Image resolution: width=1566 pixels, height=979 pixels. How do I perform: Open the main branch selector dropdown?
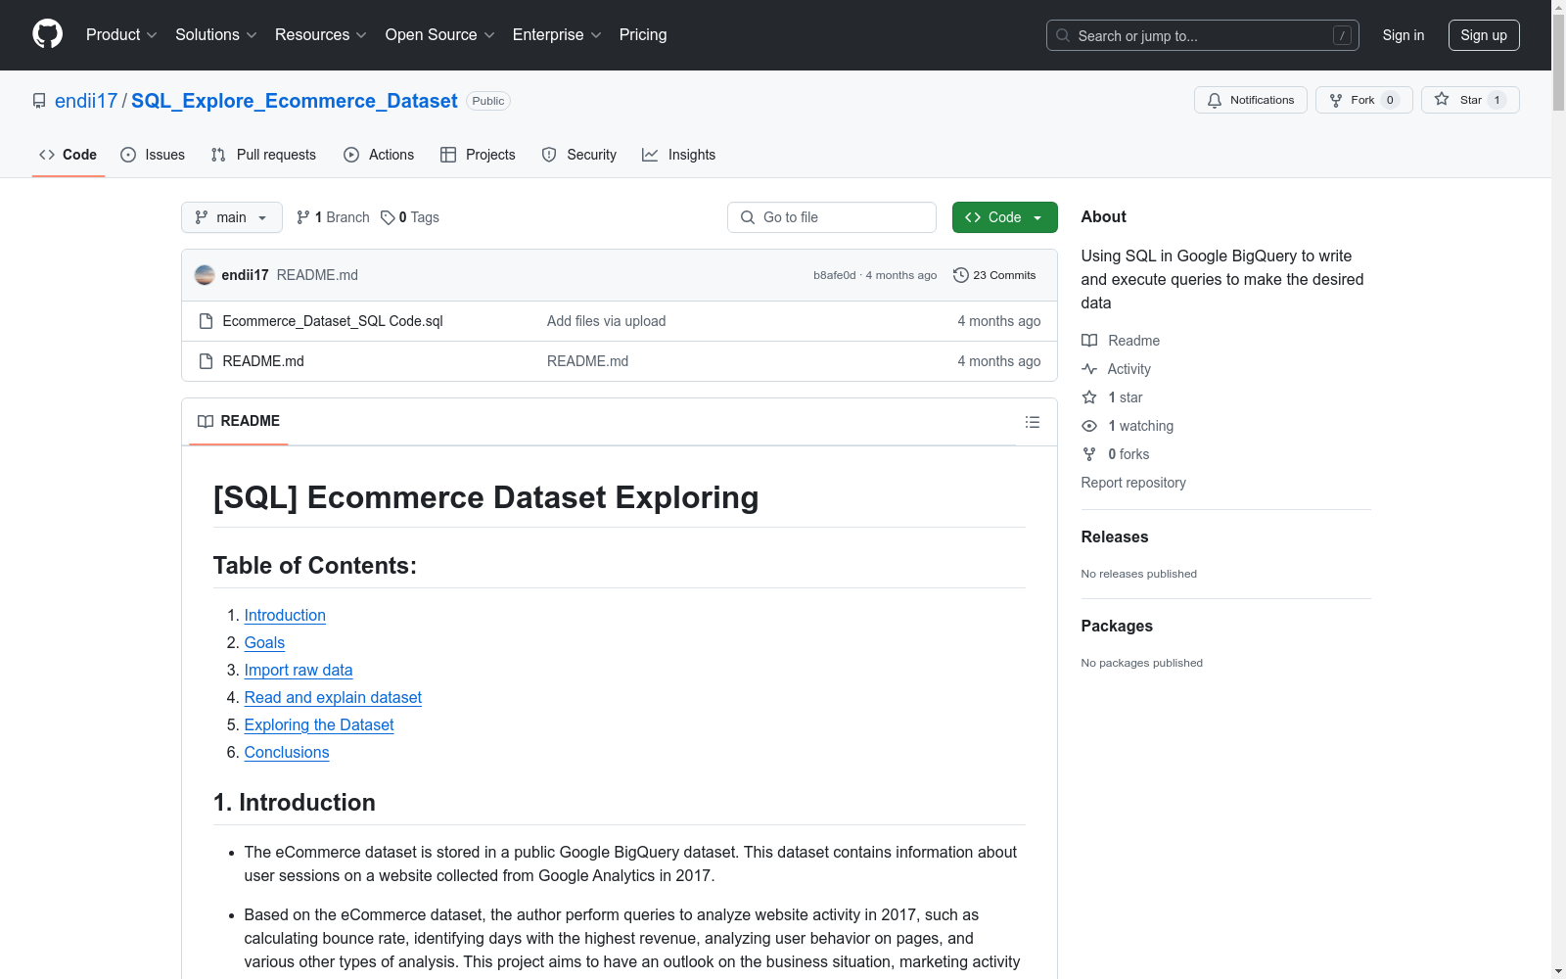tap(232, 217)
